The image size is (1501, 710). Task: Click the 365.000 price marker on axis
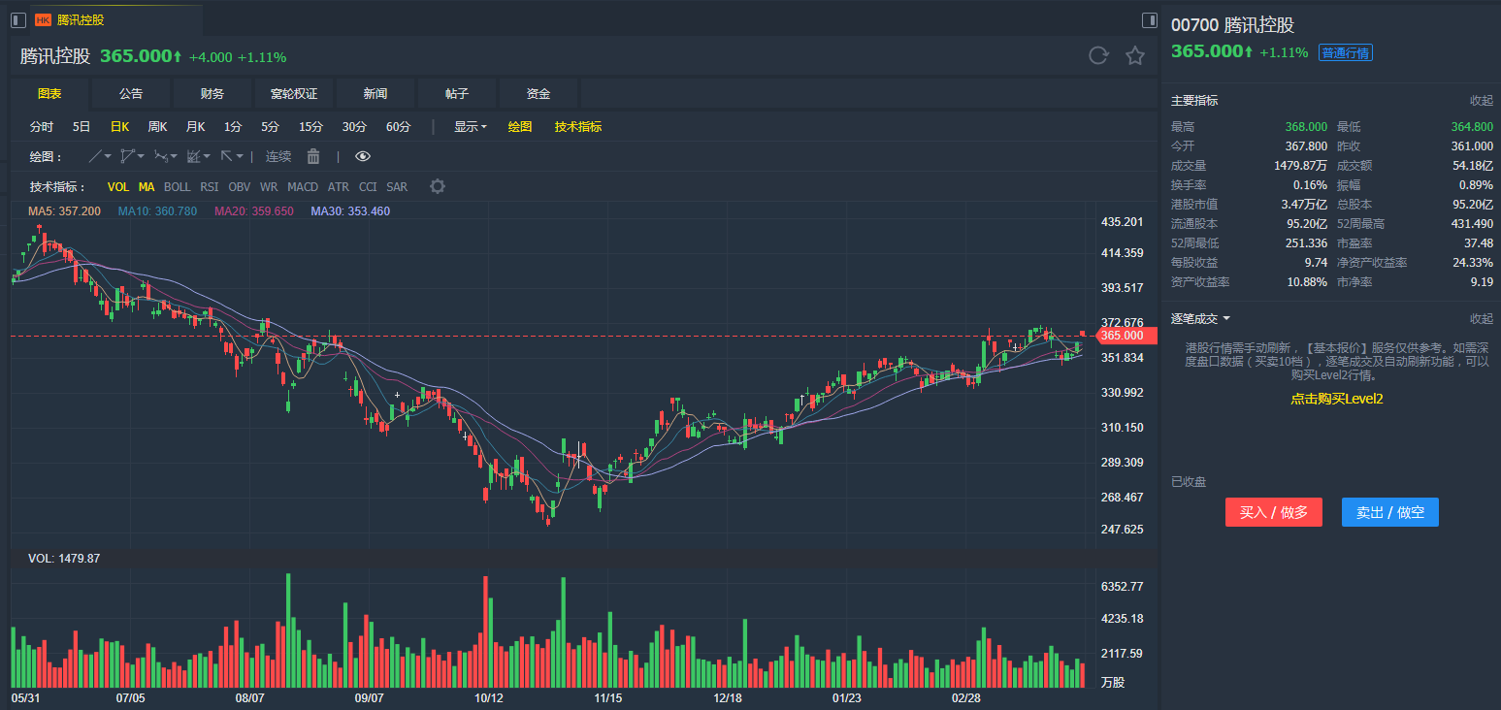click(x=1124, y=336)
